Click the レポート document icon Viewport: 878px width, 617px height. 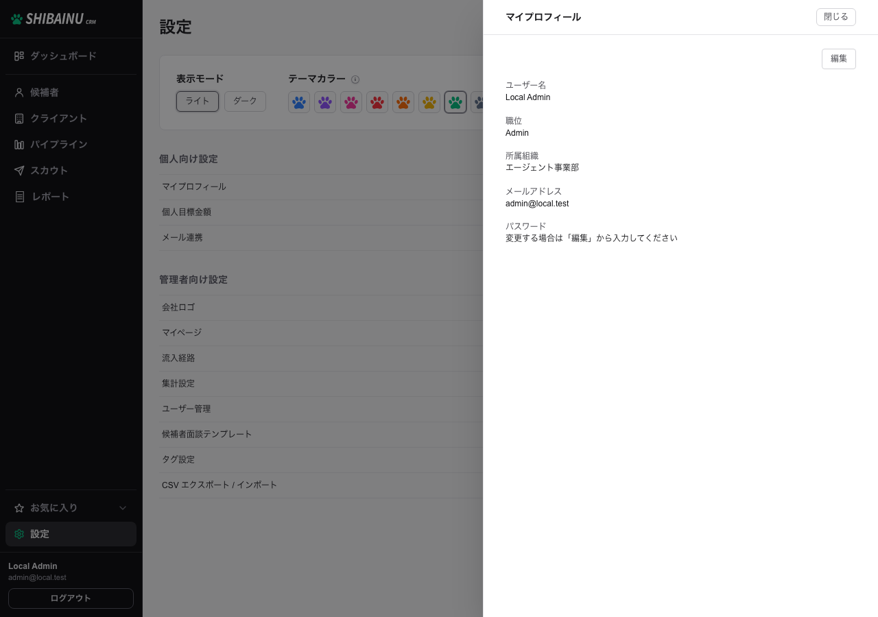pyautogui.click(x=20, y=197)
